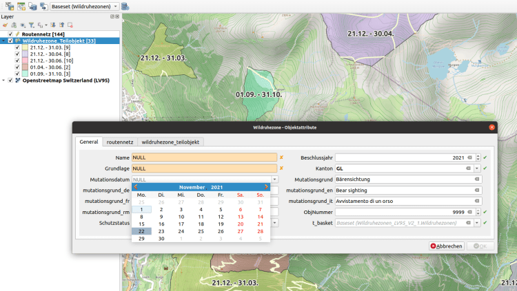This screenshot has width=517, height=291.
Task: Open the Schutzstatus dropdown arrow
Action: [274, 223]
